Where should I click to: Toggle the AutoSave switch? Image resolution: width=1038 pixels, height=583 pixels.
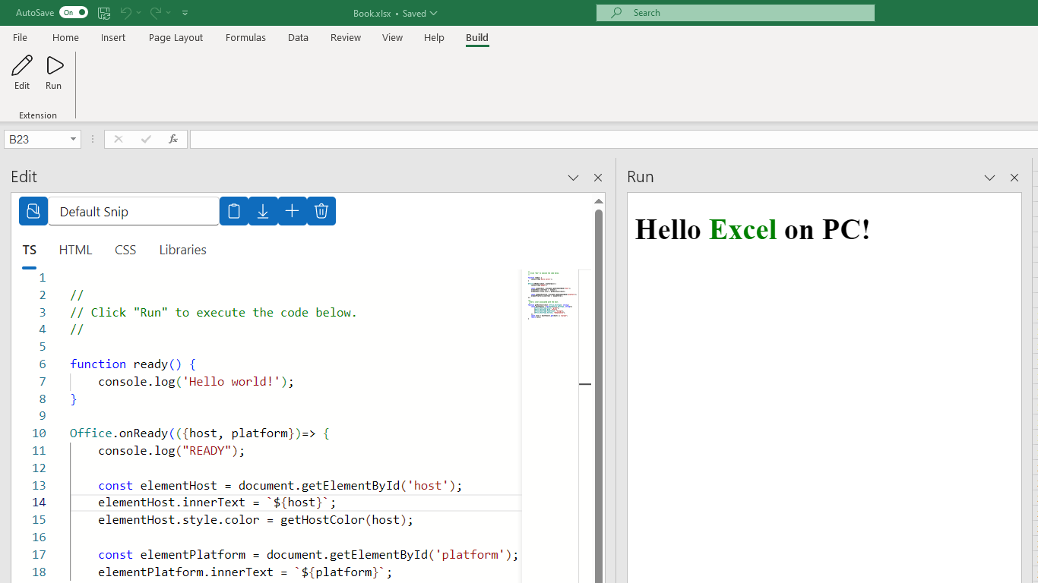(x=74, y=13)
